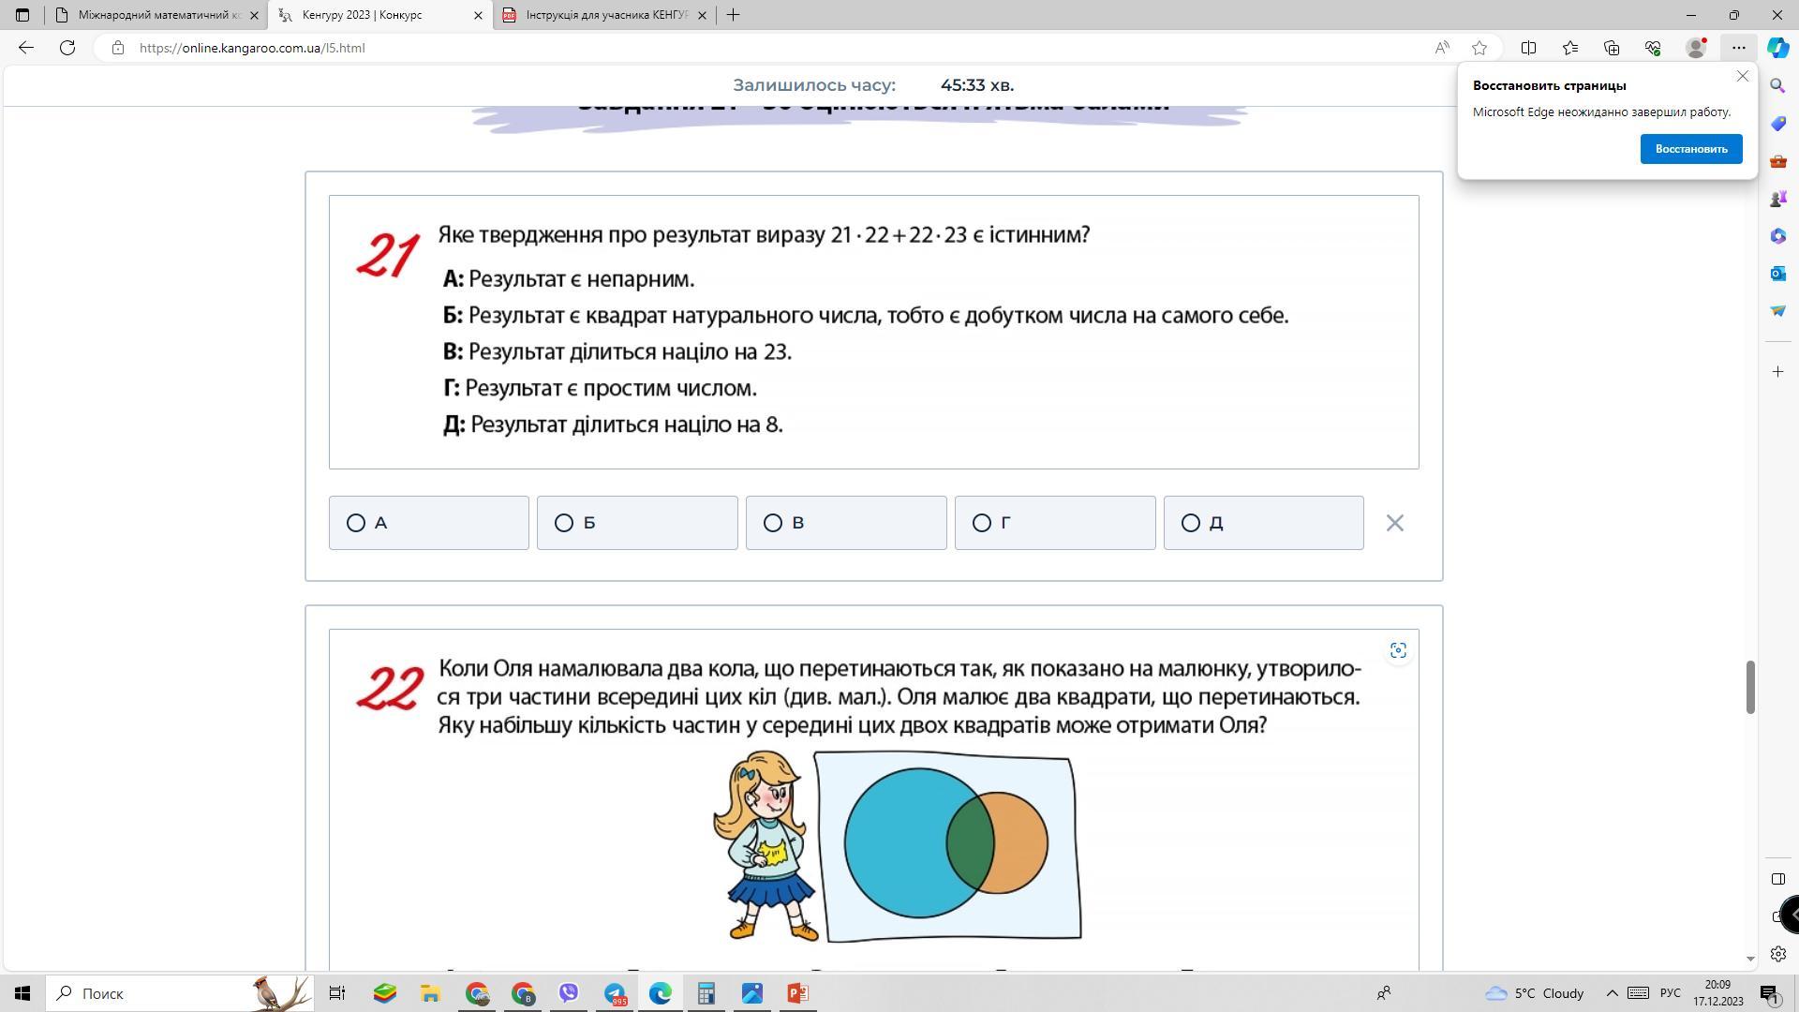Switch to Міжнародний математичний tab
This screenshot has height=1012, width=1799.
(159, 15)
